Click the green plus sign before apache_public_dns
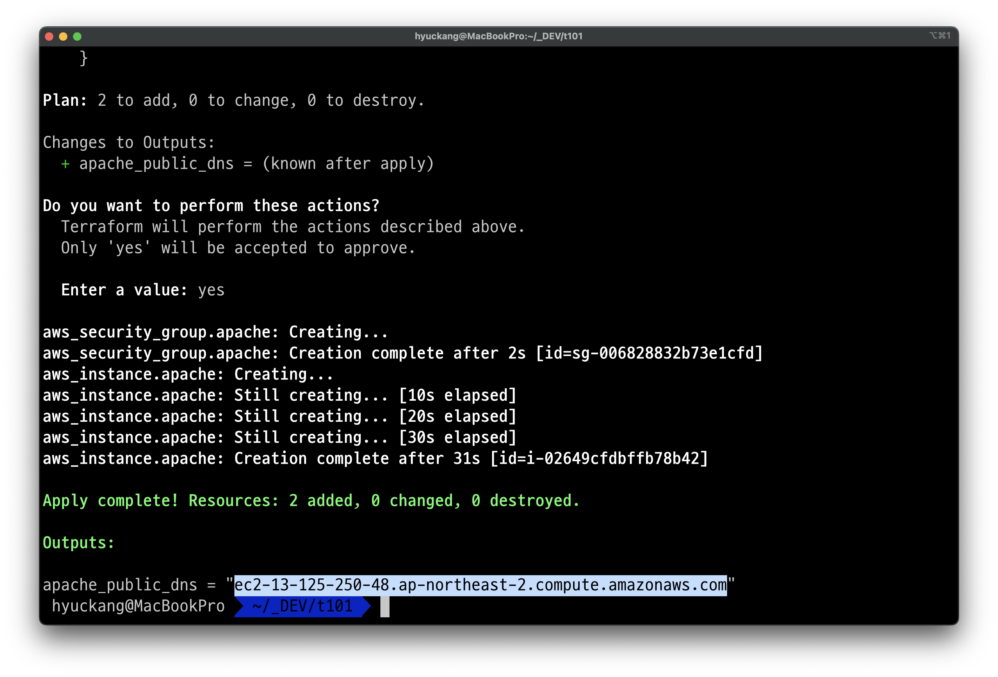The image size is (998, 677). [65, 164]
